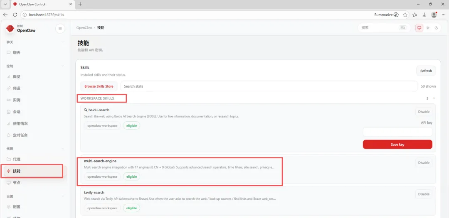The height and width of the screenshot is (218, 449).
Task: Focus the Search skills field
Action: pos(269,86)
